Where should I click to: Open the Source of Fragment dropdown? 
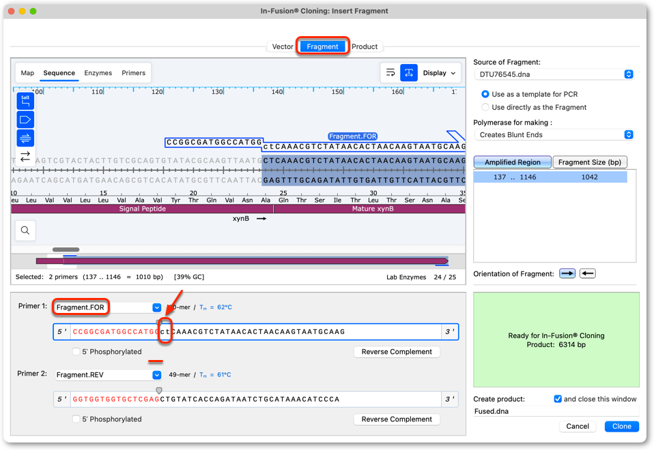coord(554,74)
